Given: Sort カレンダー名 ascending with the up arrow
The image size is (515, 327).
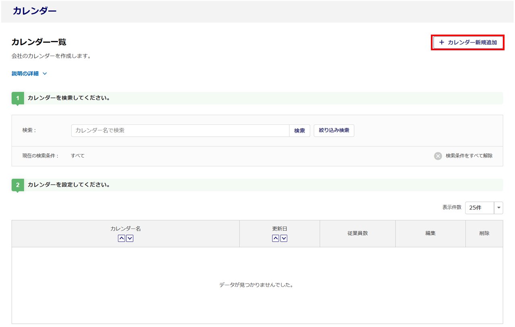Looking at the screenshot, I should point(122,238).
